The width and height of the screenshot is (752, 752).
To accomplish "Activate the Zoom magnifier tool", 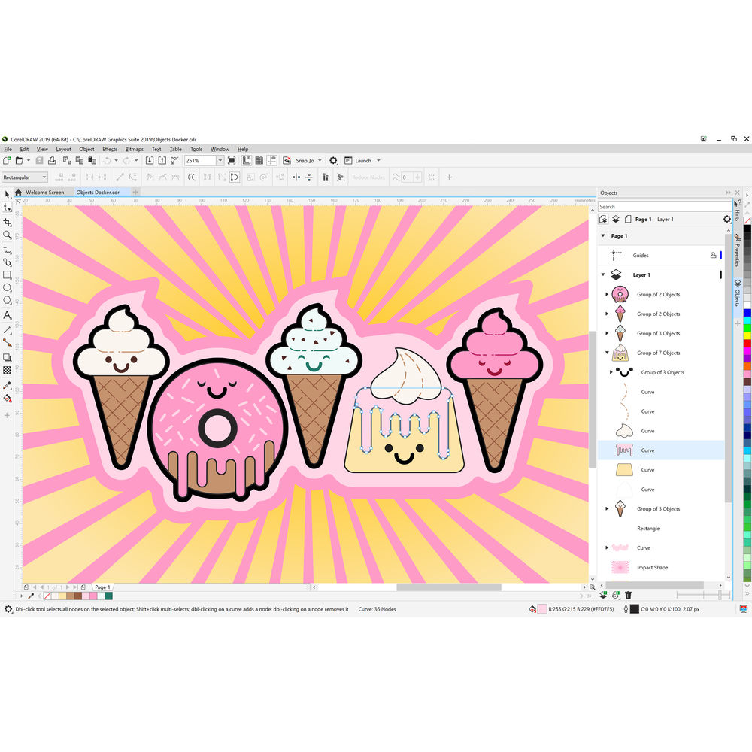I will 7,235.
